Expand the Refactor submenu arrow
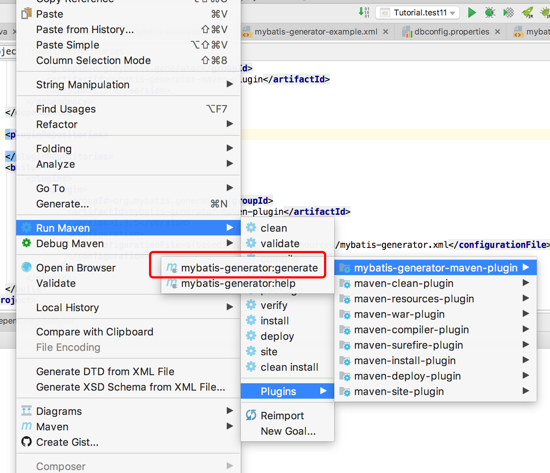Image resolution: width=550 pixels, height=473 pixels. click(230, 124)
